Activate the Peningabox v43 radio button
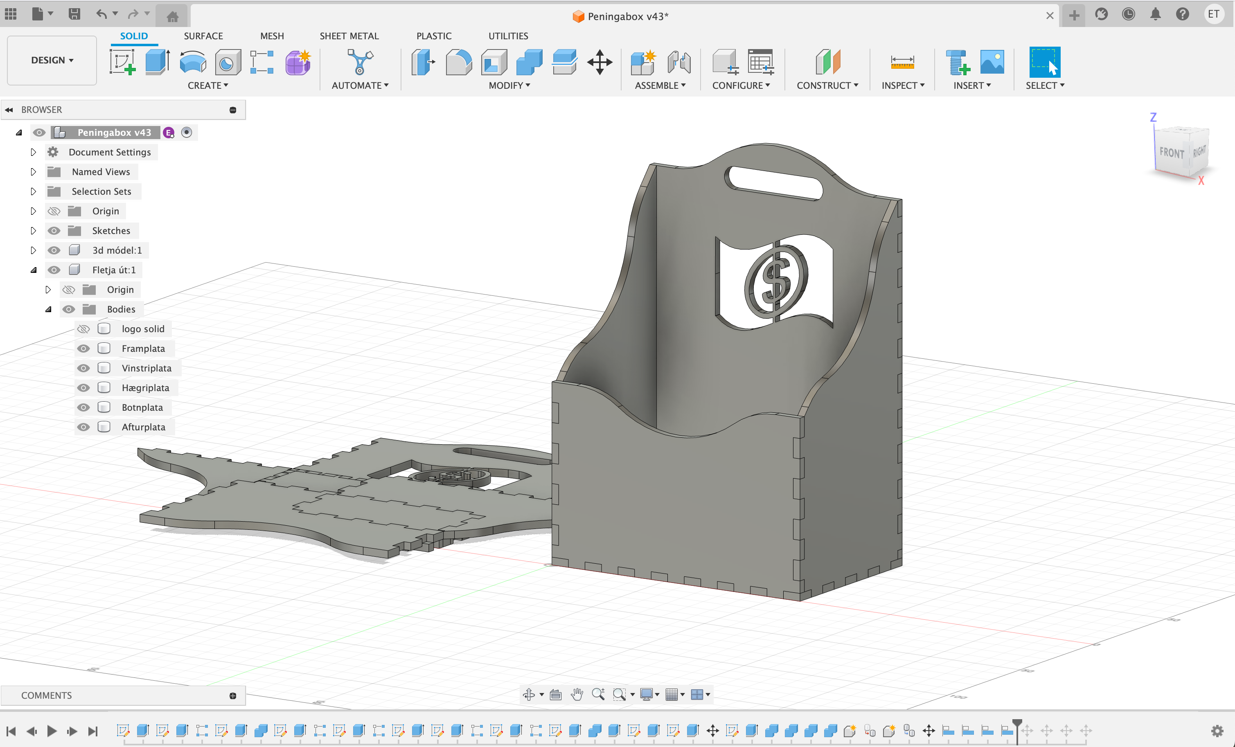The width and height of the screenshot is (1235, 747). point(187,133)
